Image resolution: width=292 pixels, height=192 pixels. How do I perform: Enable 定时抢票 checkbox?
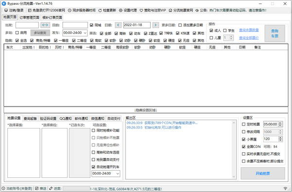[243, 124]
